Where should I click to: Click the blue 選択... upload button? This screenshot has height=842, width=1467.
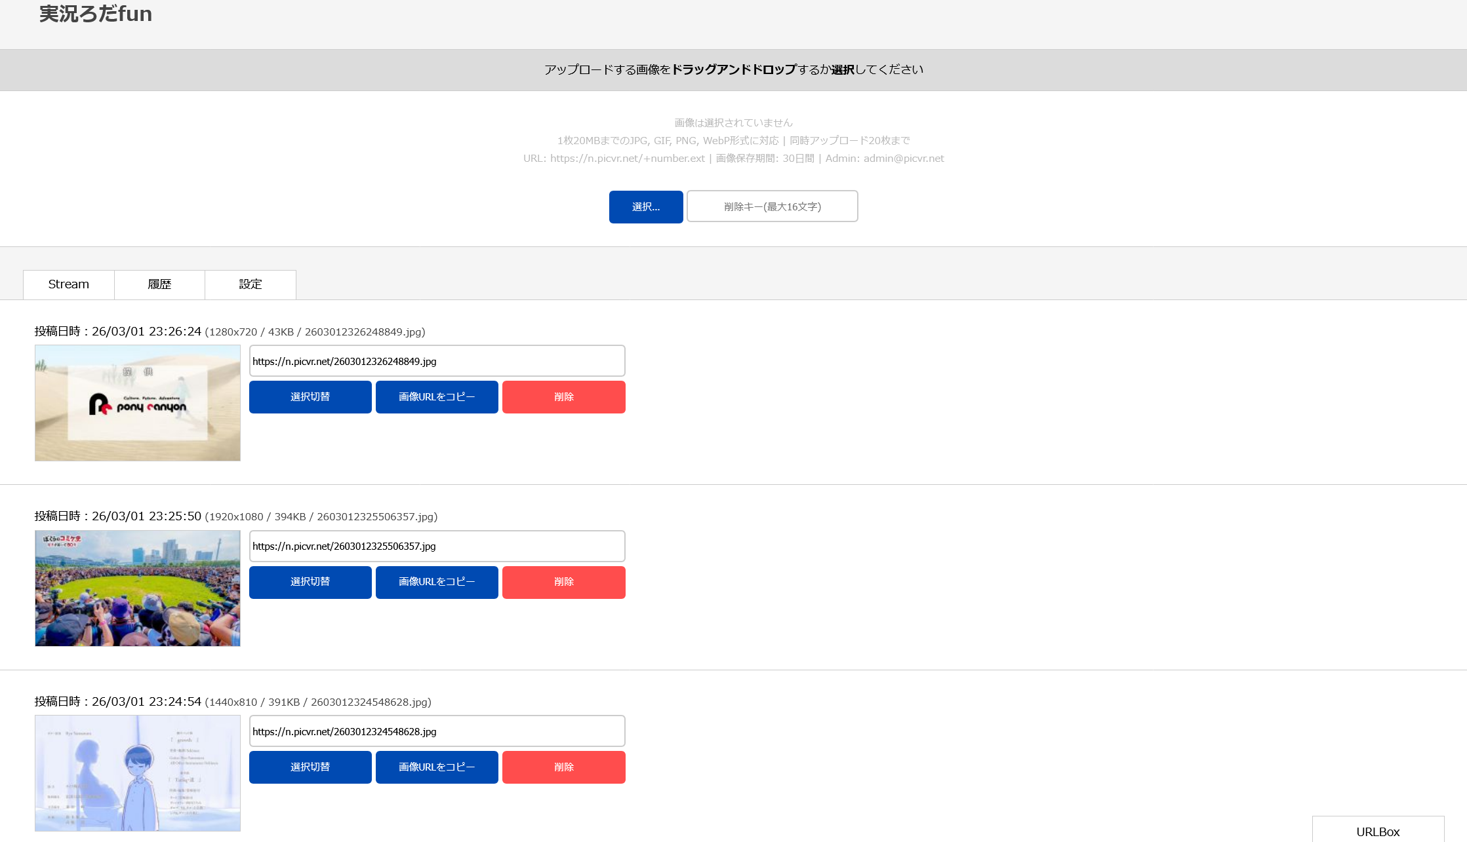[645, 207]
